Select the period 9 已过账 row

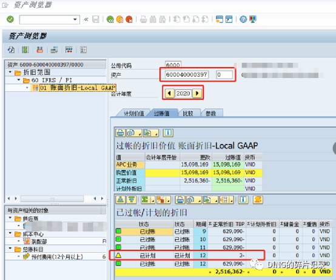tap(223, 232)
